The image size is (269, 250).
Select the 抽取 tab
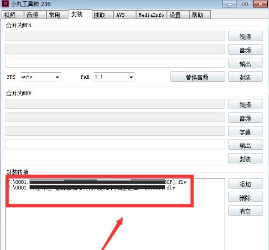click(102, 15)
